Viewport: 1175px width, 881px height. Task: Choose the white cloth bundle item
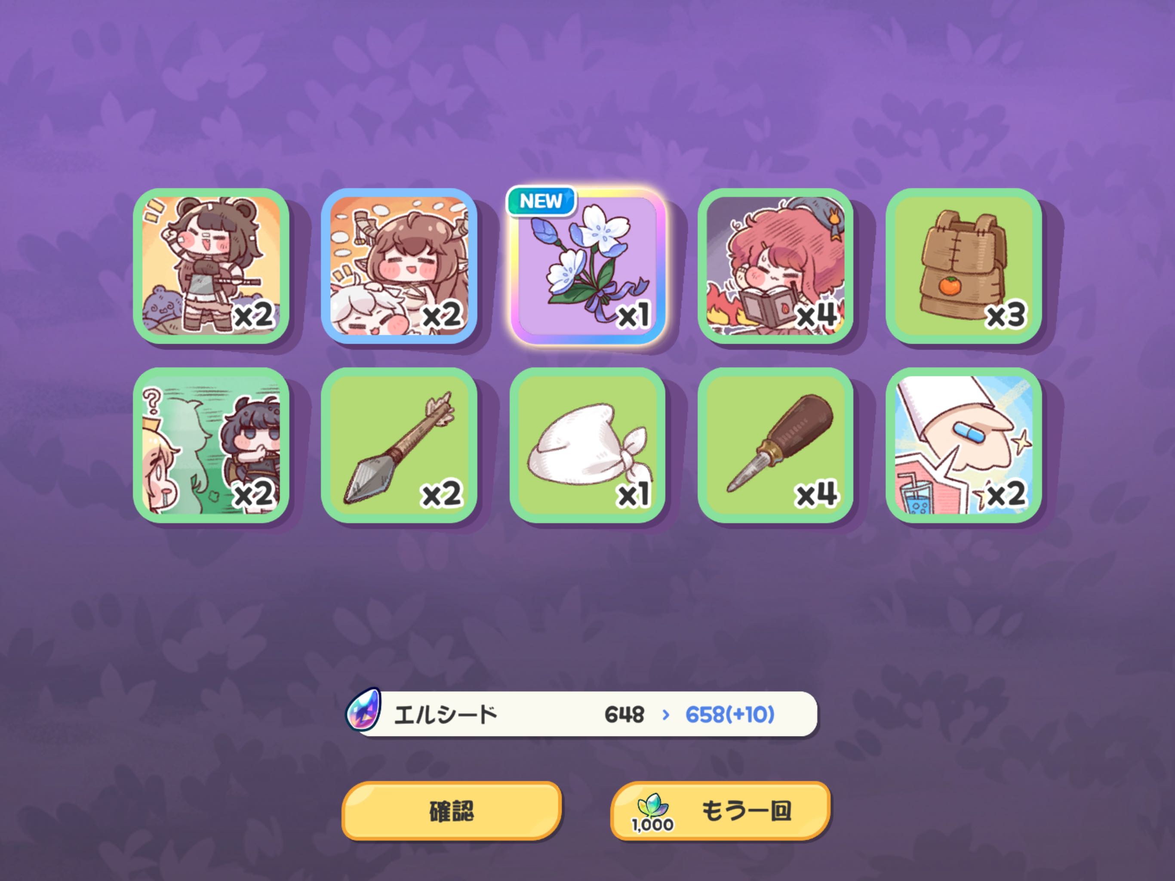point(587,445)
